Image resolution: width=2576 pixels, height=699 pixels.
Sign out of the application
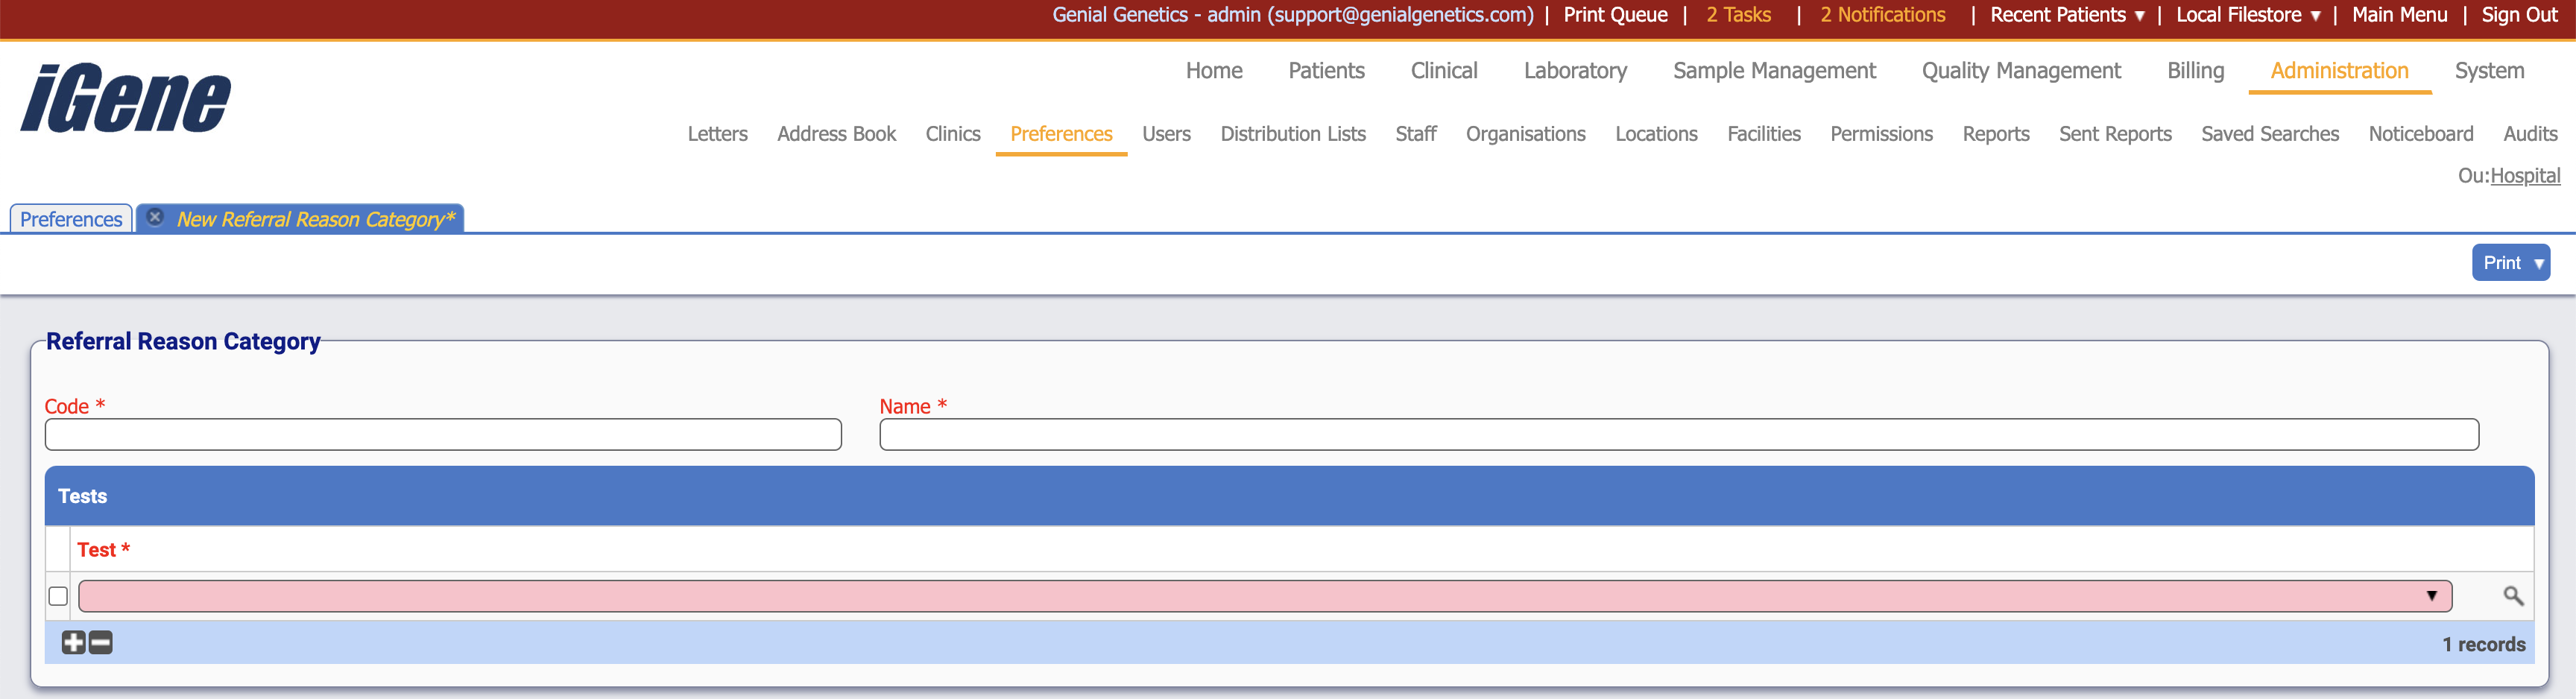(x=2517, y=15)
